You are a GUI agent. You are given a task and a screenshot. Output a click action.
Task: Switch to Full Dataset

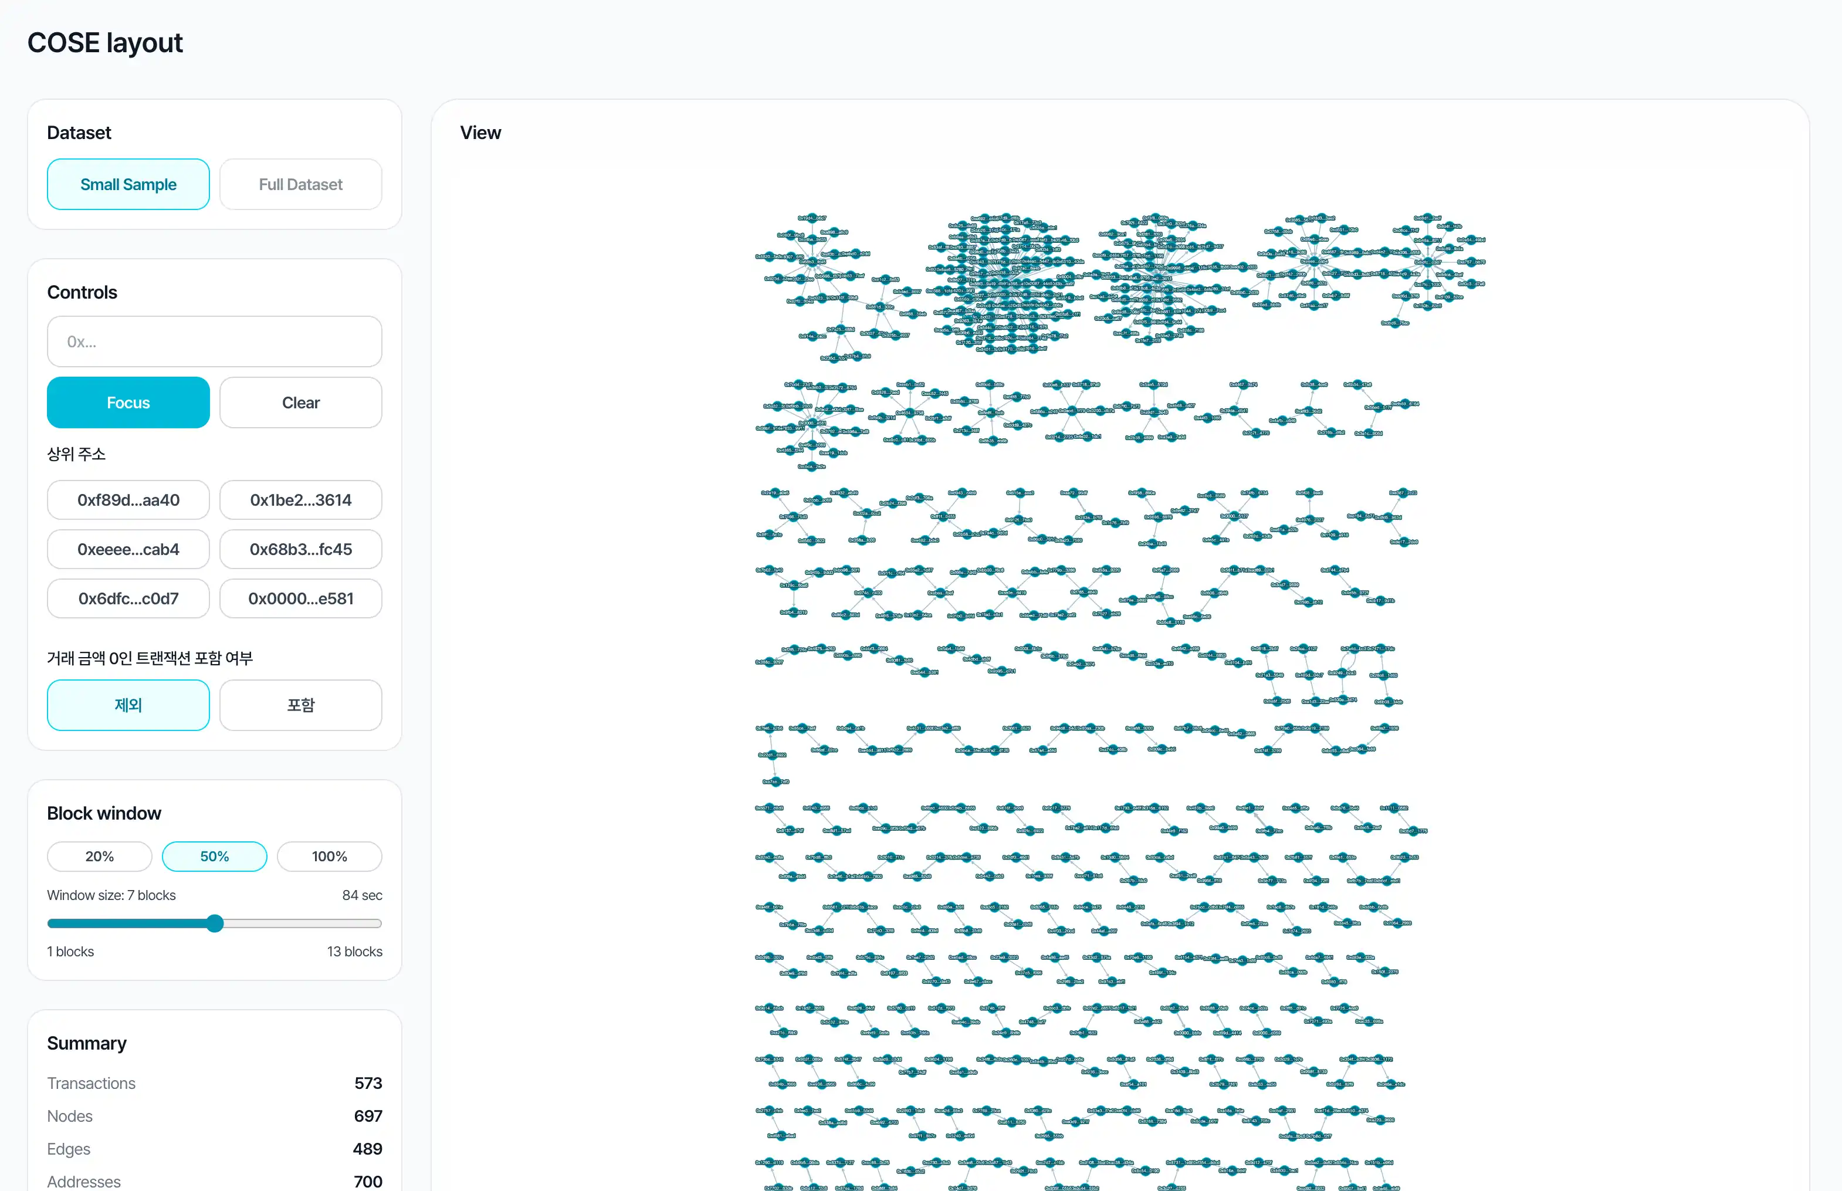(x=300, y=184)
